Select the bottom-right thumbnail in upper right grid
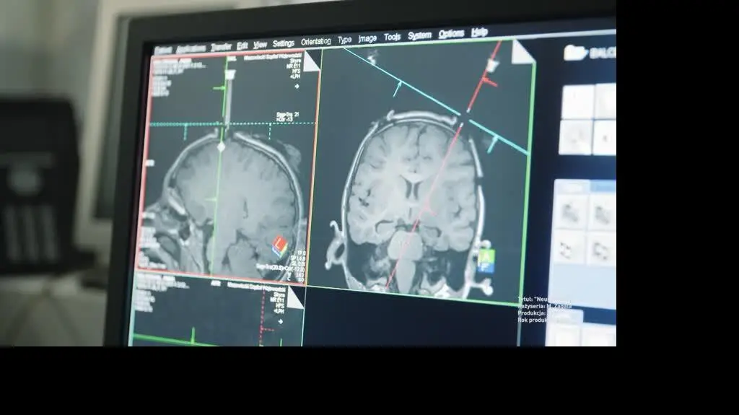The height and width of the screenshot is (415, 739). (x=605, y=137)
